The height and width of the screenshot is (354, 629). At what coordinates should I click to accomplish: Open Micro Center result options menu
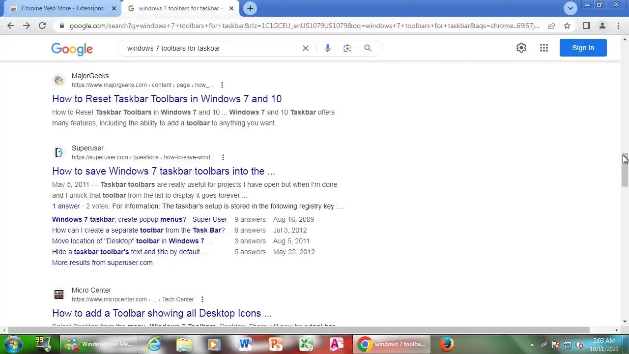coord(202,299)
